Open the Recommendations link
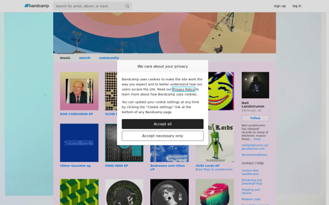329x205 pixels. [x=254, y=155]
